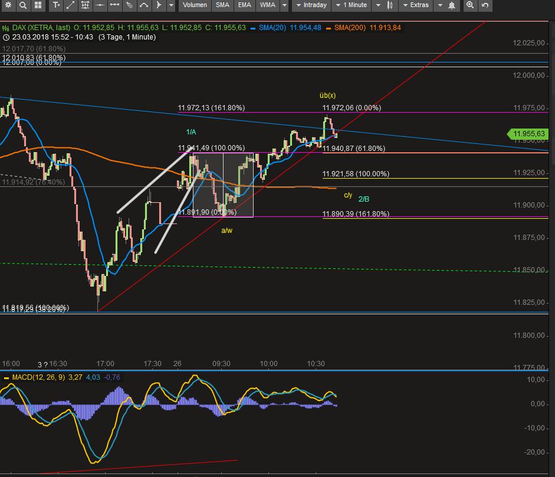Image resolution: width=555 pixels, height=477 pixels.
Task: Click the DAX (XETRA, last) title
Action: click(x=41, y=28)
